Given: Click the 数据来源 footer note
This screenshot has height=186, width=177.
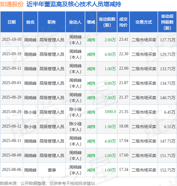Looking at the screenshot, I should [x=47, y=183].
